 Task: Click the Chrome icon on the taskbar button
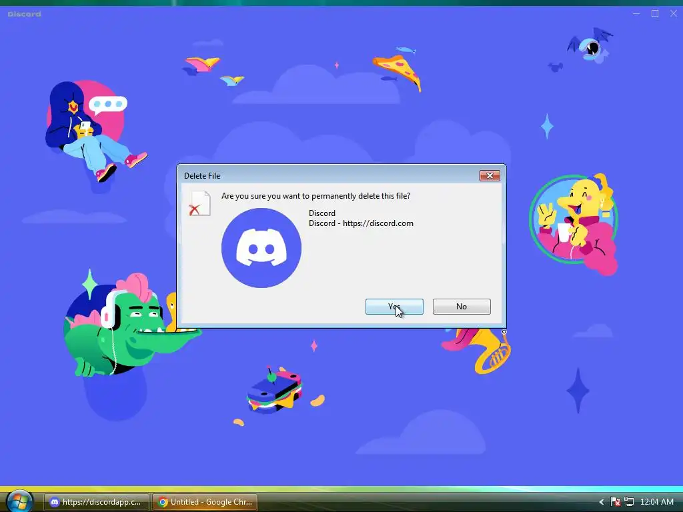(x=163, y=502)
